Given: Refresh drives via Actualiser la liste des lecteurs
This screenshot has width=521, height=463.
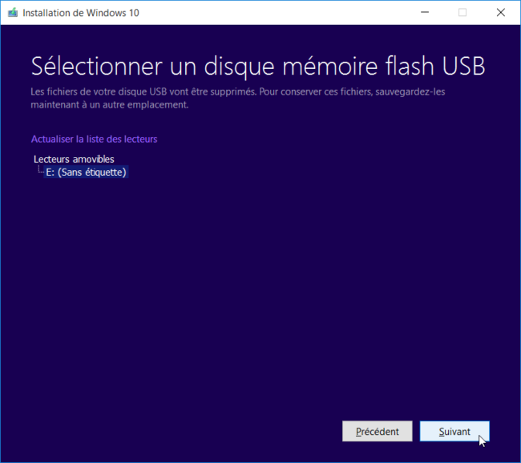Looking at the screenshot, I should point(94,139).
